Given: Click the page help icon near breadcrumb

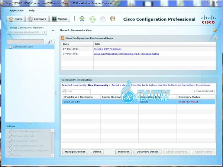Looking at the screenshot, I should coord(214,30).
